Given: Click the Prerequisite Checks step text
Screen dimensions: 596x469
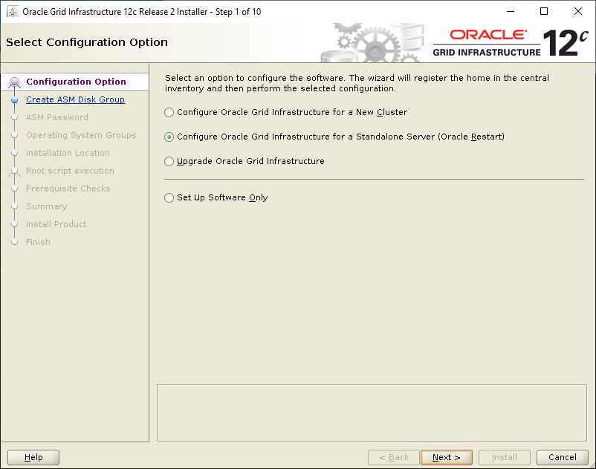Looking at the screenshot, I should coord(68,188).
